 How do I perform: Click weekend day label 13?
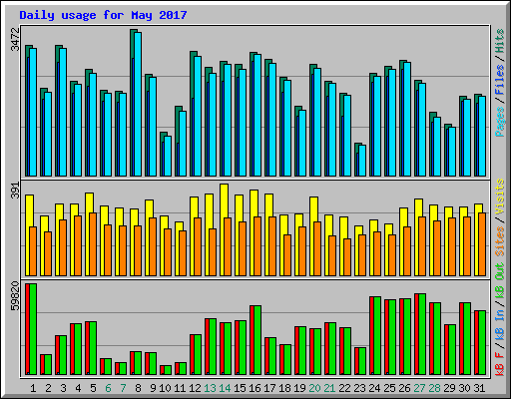coord(210,388)
